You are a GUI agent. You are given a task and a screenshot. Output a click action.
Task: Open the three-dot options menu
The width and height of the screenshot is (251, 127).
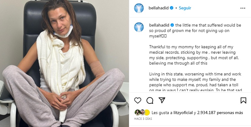pos(243,8)
